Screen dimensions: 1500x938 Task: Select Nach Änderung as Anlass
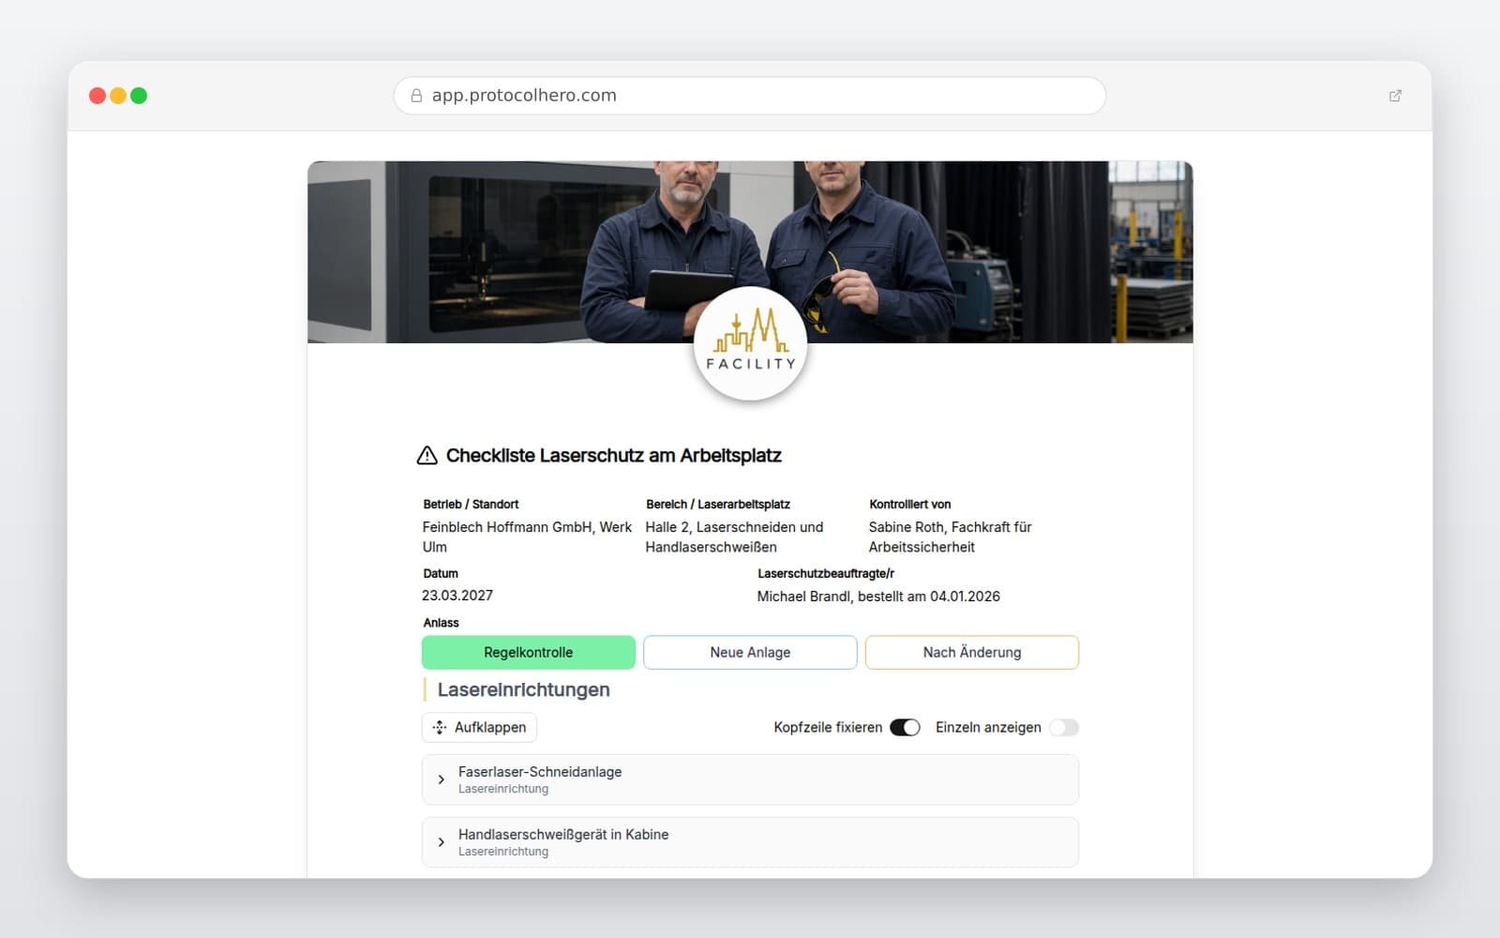[x=972, y=652]
